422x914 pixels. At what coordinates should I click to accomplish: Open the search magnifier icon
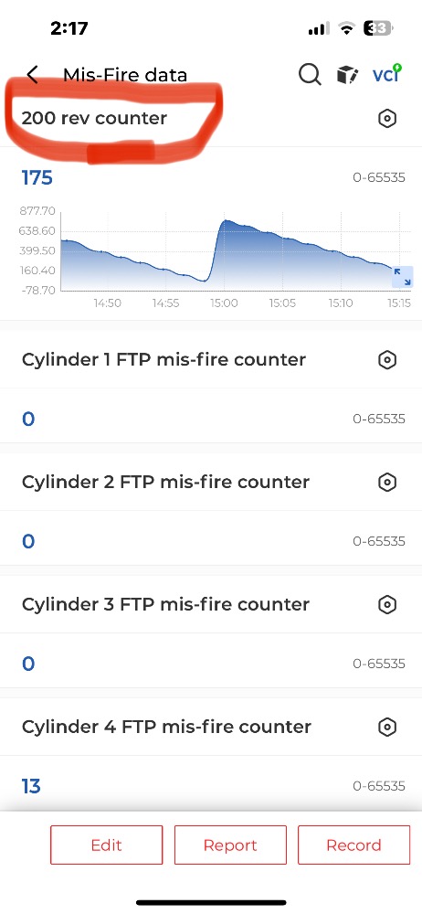click(x=310, y=75)
